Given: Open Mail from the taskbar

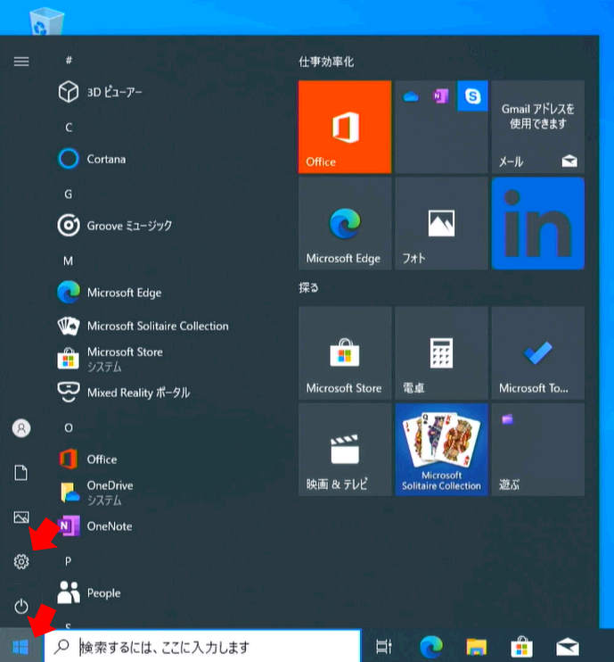Looking at the screenshot, I should pos(567,646).
